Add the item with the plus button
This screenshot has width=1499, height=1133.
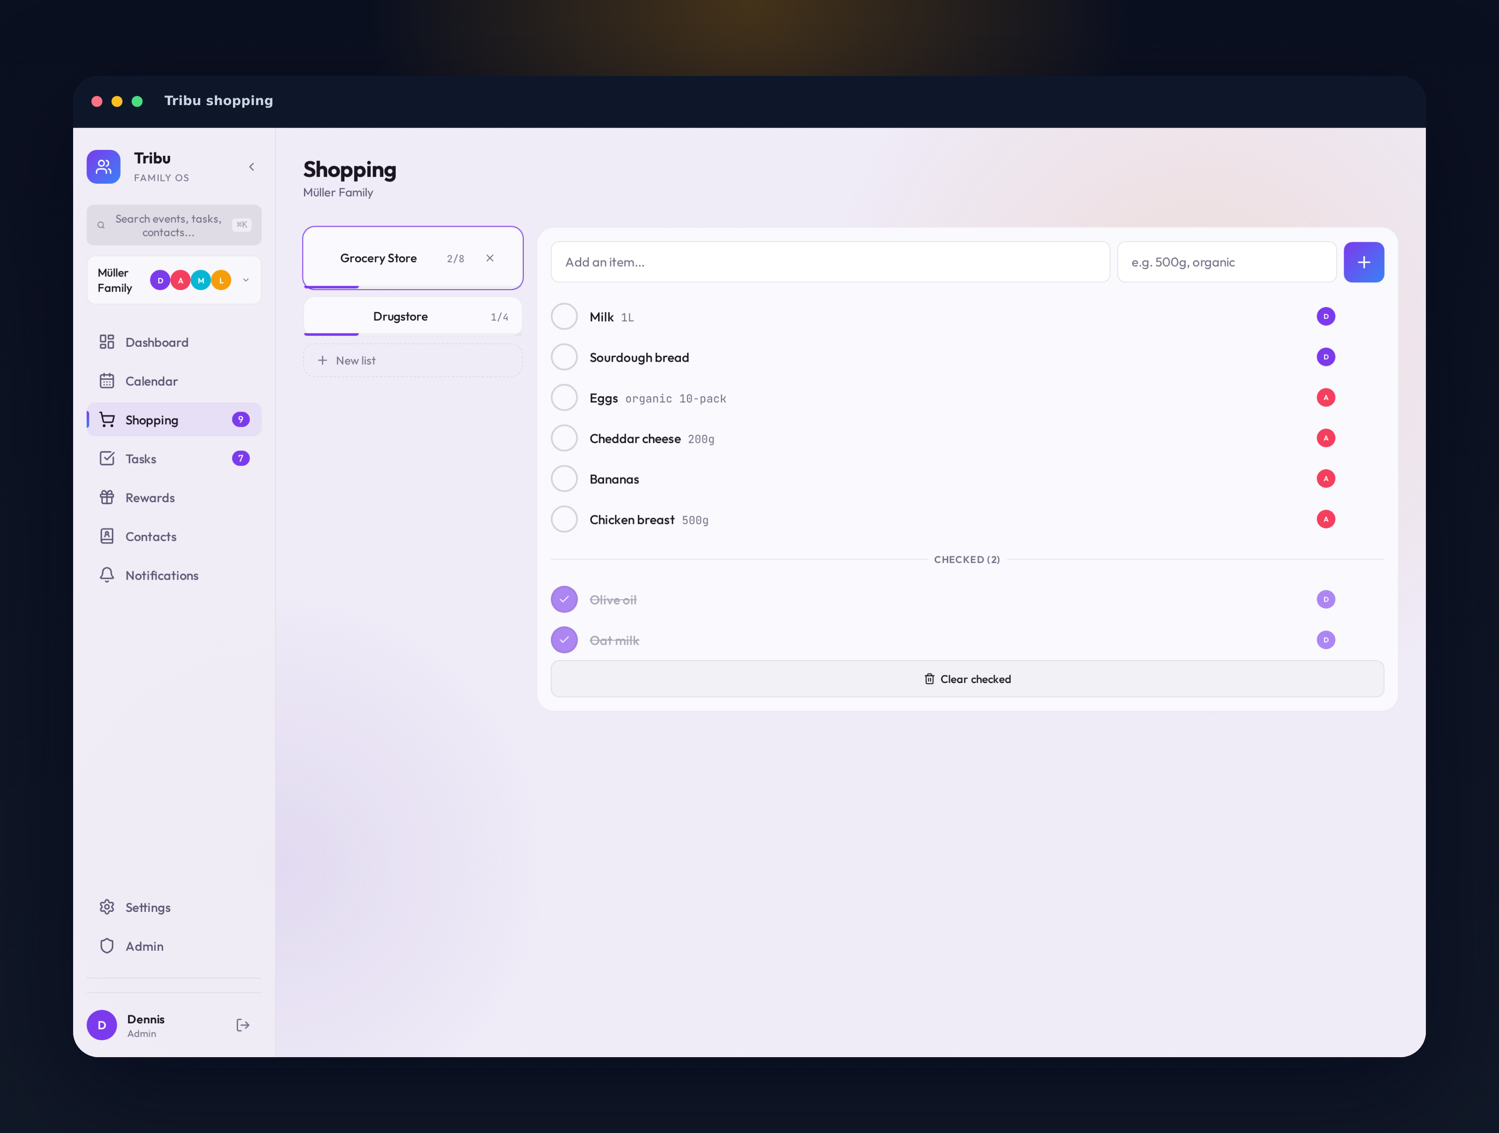point(1363,262)
